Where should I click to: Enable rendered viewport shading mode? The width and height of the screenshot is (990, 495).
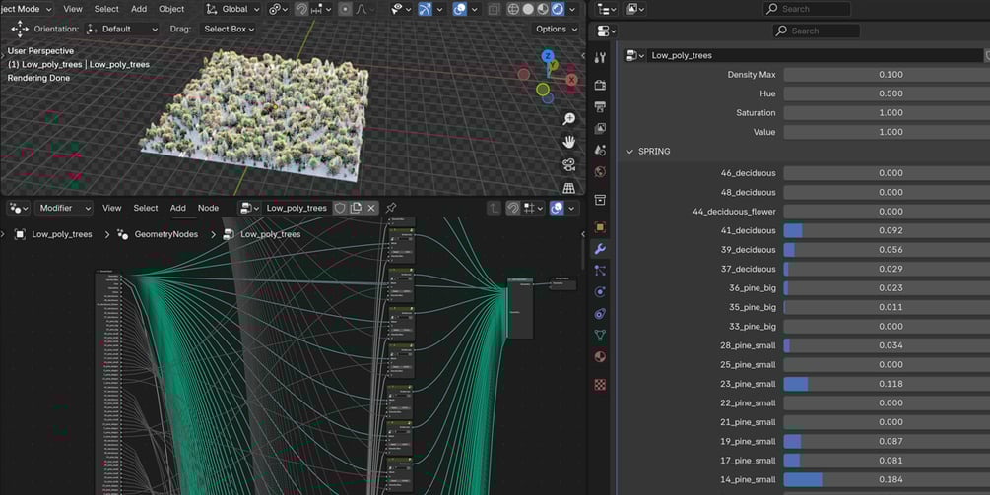[558, 9]
